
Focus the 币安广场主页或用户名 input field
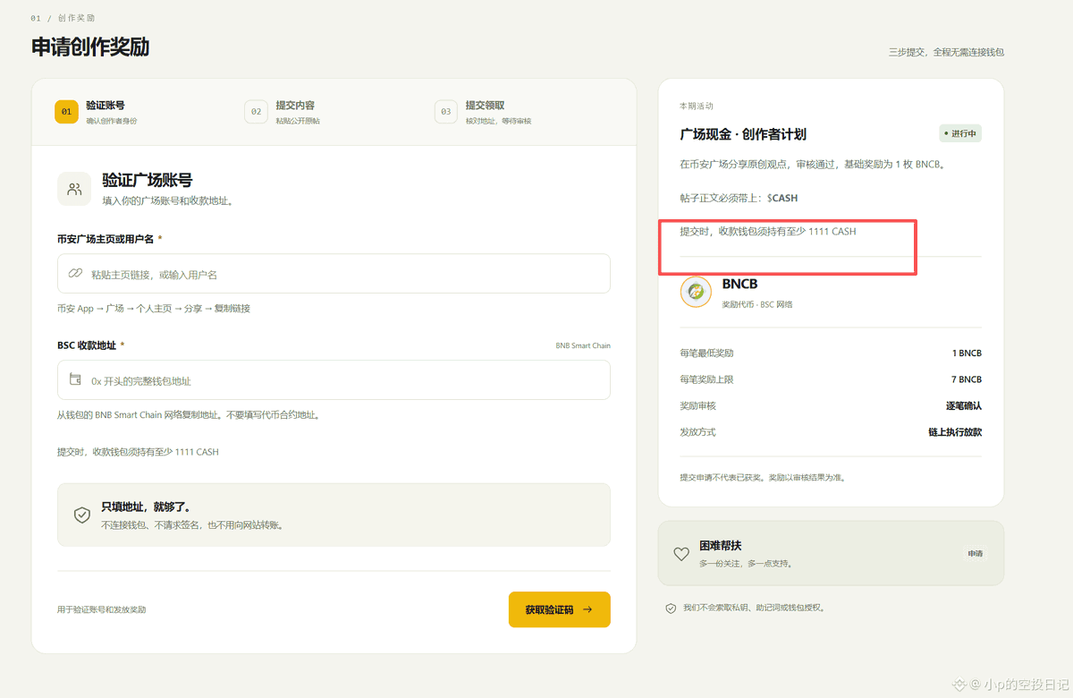click(334, 274)
